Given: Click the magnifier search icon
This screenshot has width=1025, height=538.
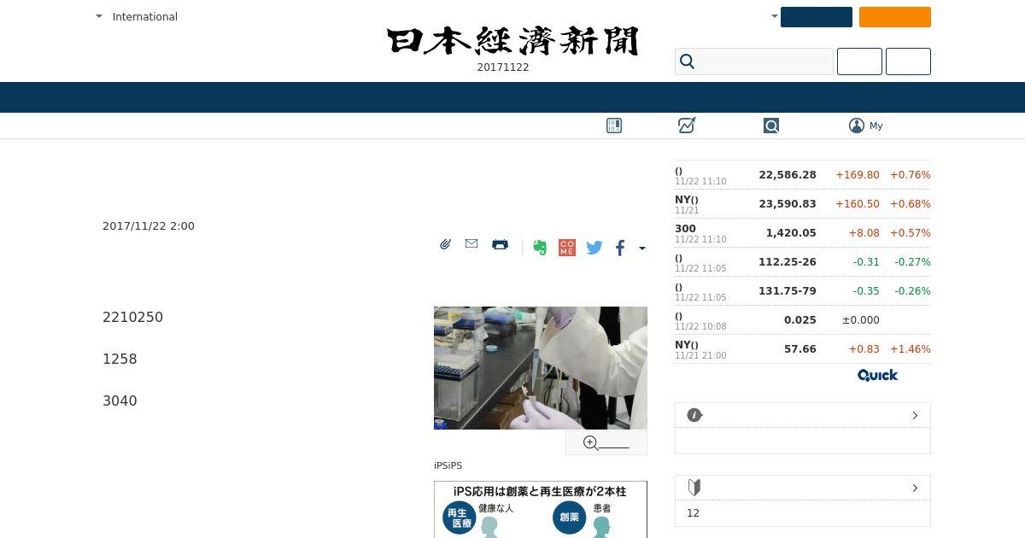Looking at the screenshot, I should [687, 61].
